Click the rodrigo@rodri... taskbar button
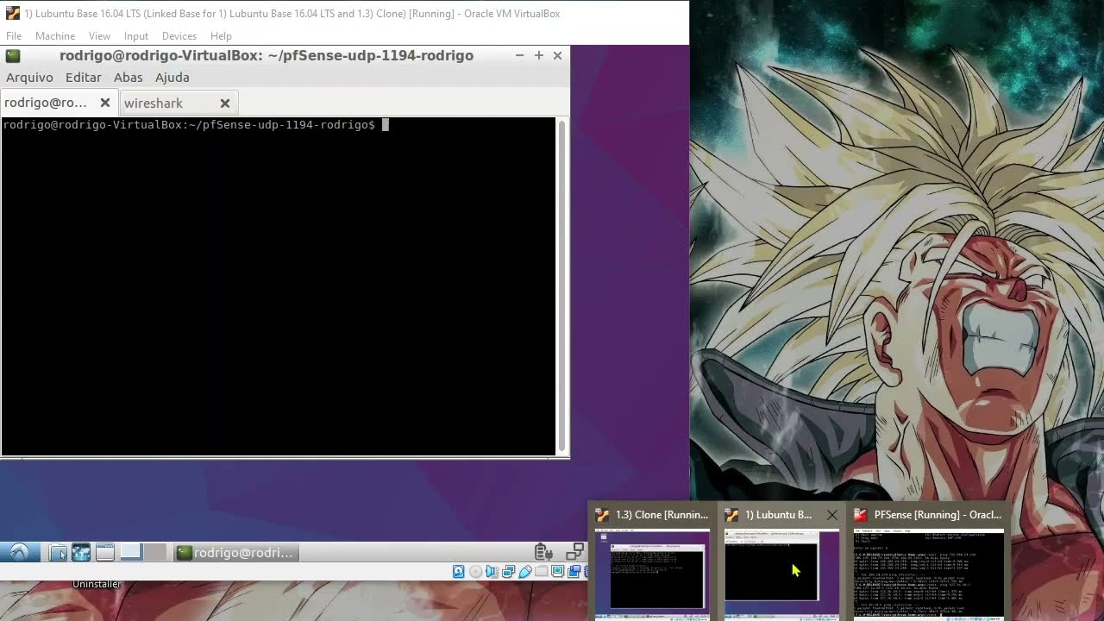1104x621 pixels. [x=235, y=553]
